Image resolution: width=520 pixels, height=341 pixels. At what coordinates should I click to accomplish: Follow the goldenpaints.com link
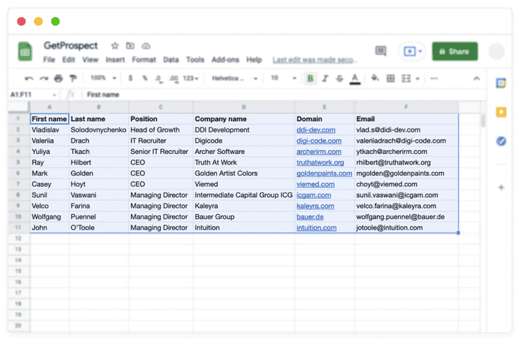324,173
